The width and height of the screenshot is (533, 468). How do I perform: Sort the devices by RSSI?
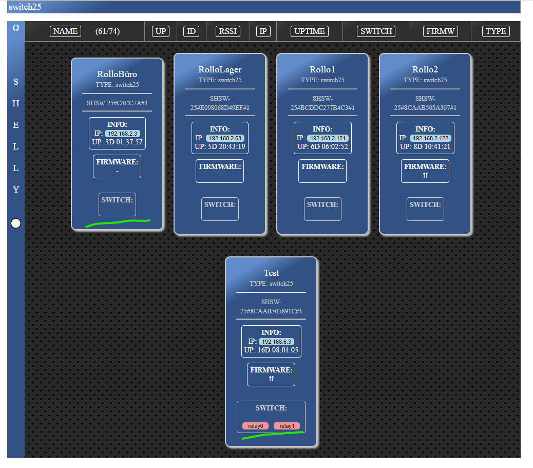click(228, 31)
